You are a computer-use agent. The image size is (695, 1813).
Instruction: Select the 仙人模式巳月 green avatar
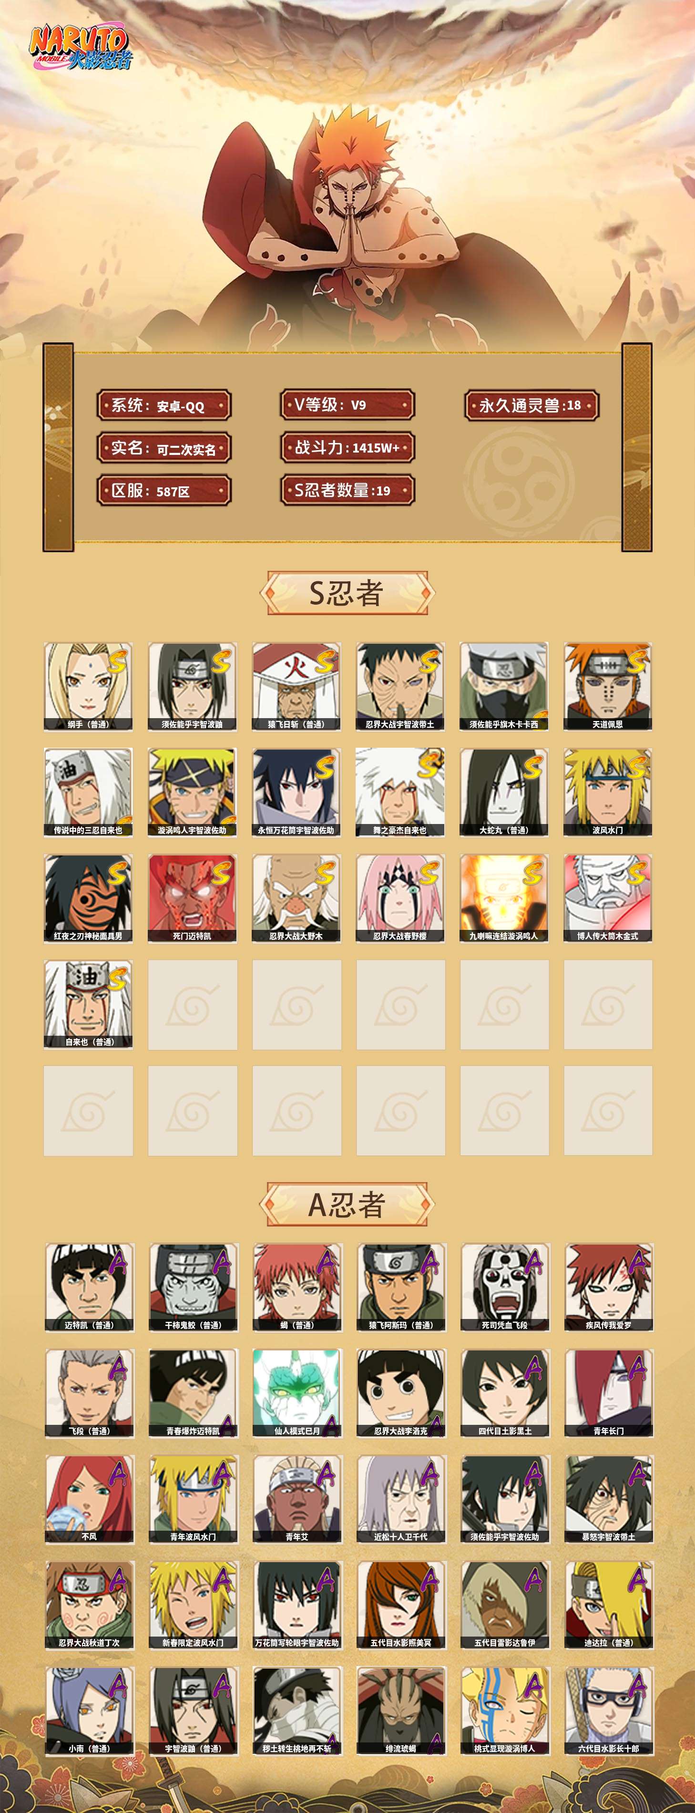coord(297,1393)
